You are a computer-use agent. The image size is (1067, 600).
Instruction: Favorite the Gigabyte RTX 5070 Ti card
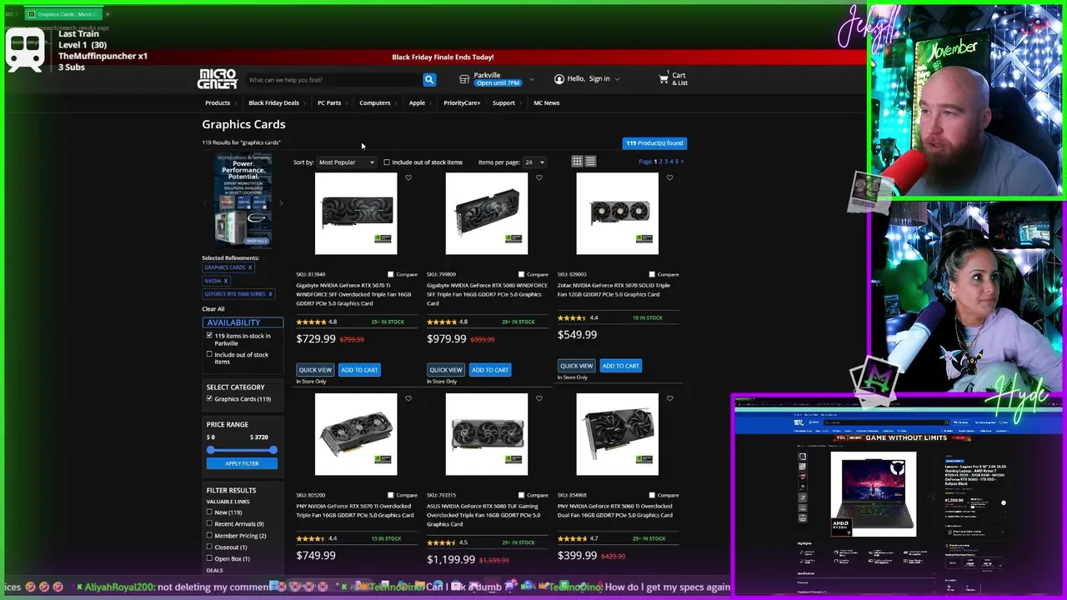pos(408,177)
